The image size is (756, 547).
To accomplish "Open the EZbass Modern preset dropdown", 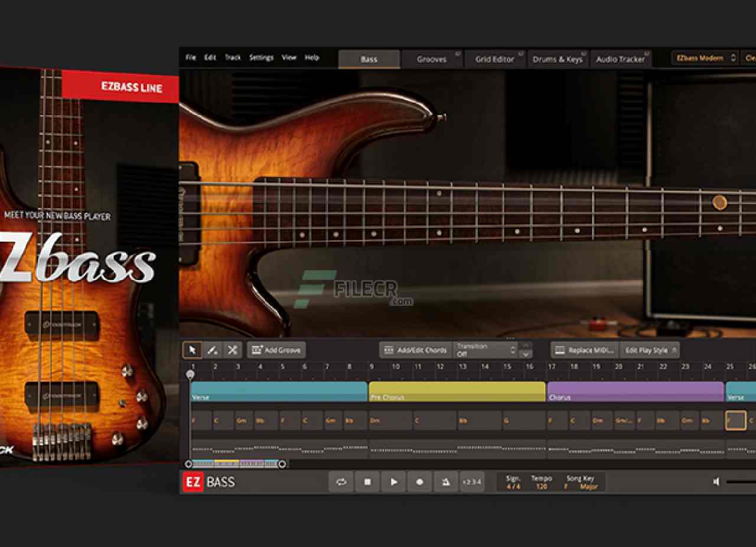I will [705, 58].
